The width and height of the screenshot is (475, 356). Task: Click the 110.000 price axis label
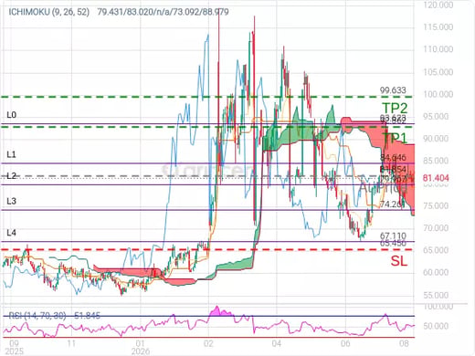point(438,49)
